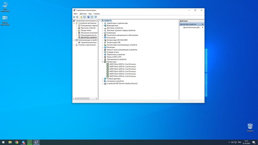Viewport: 258px width, 145px height.
Task: Open the blue Help toolbar icon
Action: point(88,17)
